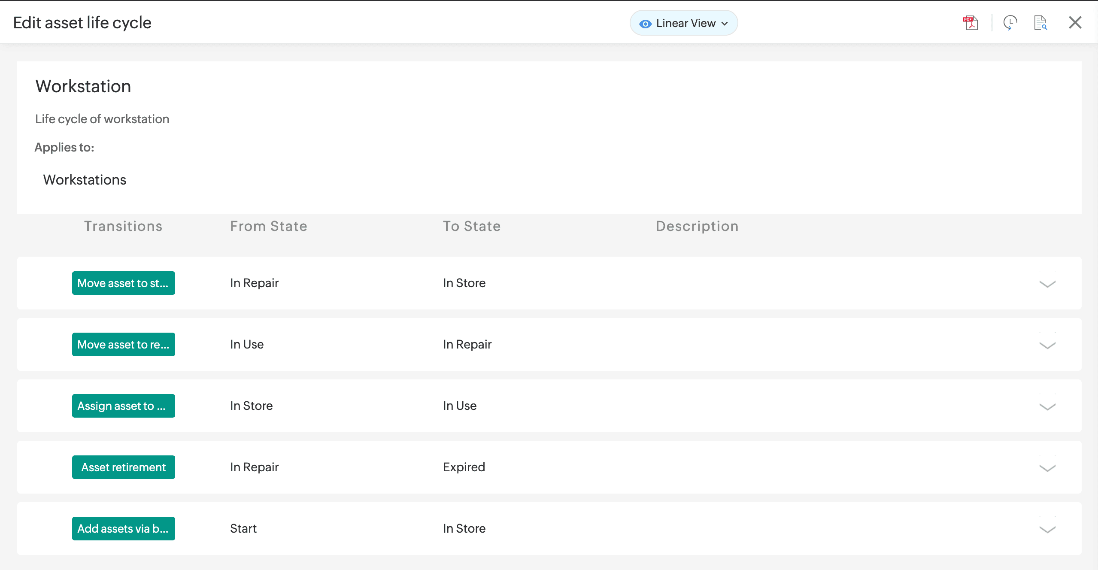This screenshot has width=1098, height=570.
Task: Expand the Assign asset row chevron
Action: pyautogui.click(x=1047, y=406)
